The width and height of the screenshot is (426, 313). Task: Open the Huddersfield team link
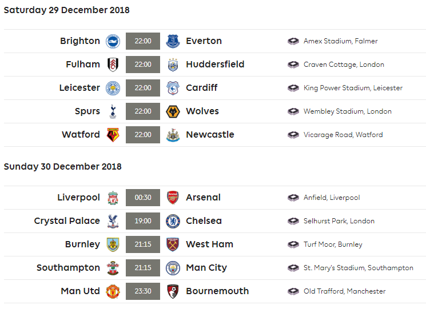pyautogui.click(x=215, y=65)
